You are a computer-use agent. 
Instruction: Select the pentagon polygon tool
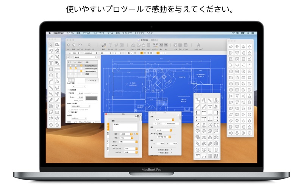point(51,125)
